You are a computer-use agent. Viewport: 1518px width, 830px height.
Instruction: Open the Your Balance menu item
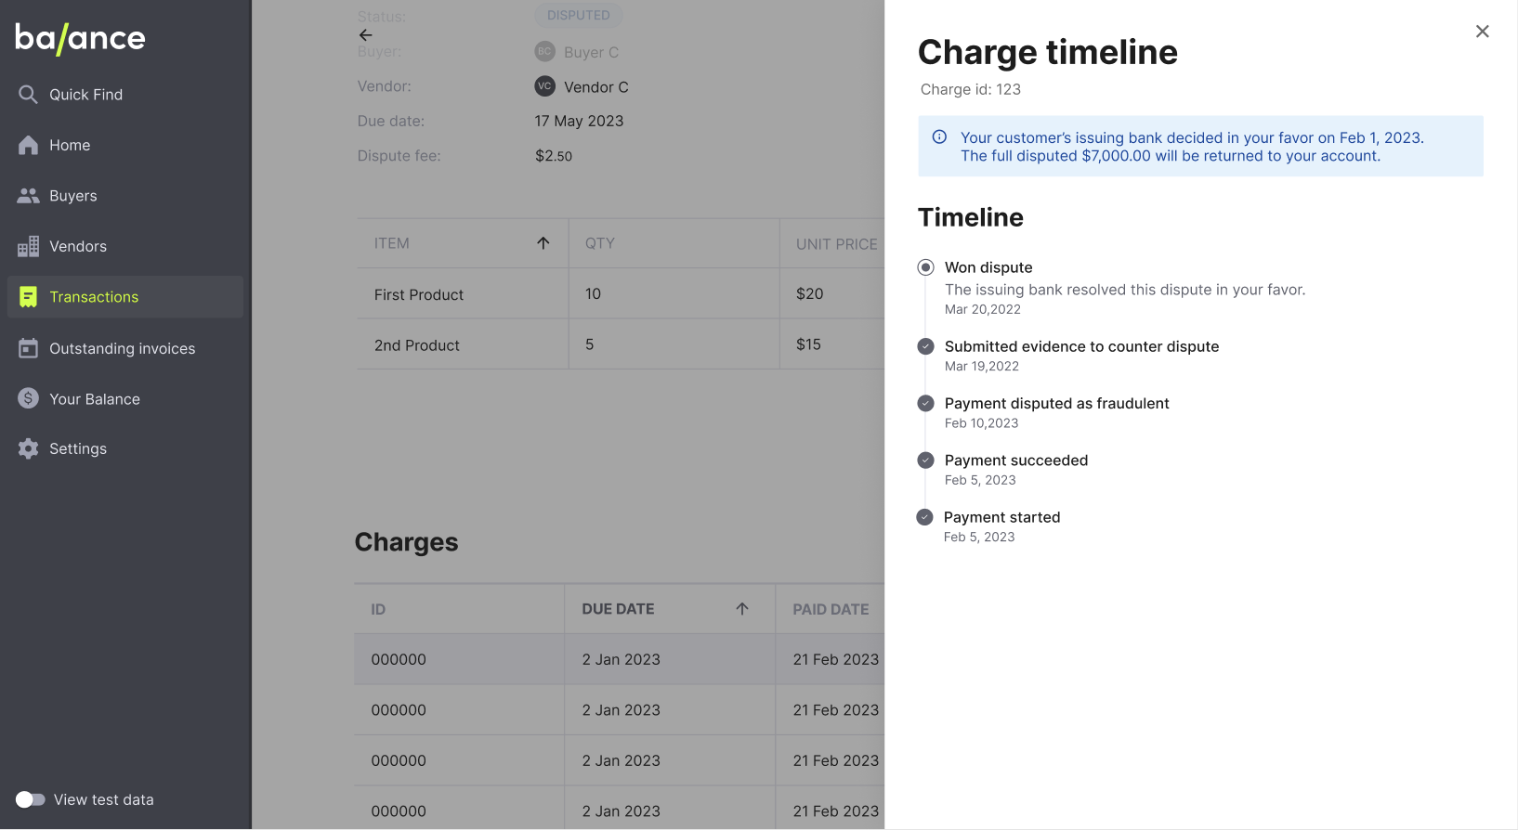tap(125, 398)
